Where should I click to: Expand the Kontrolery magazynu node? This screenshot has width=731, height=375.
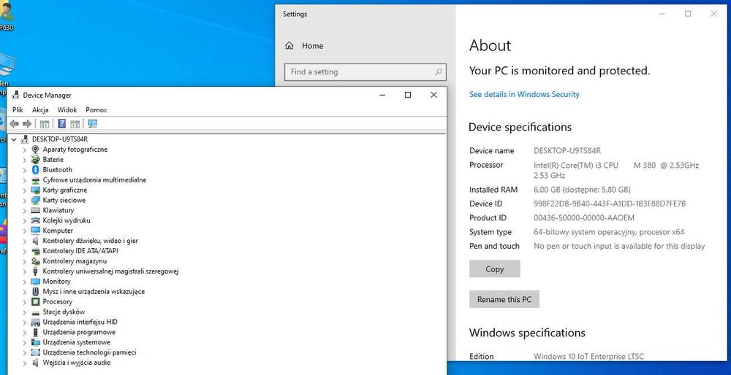tap(25, 261)
